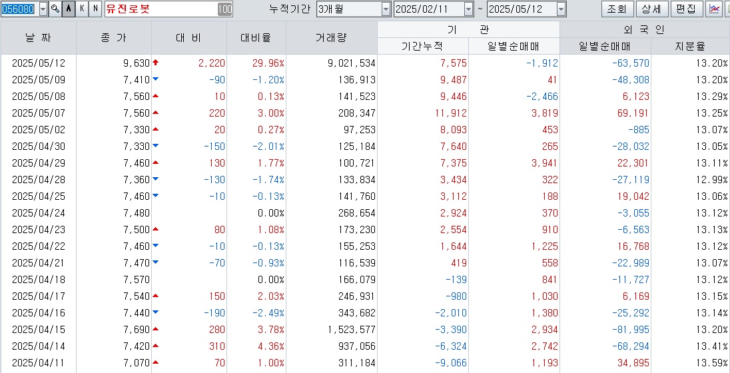The height and width of the screenshot is (373, 730).
Task: Select the 2025/04/29 date cell
Action: click(x=39, y=163)
